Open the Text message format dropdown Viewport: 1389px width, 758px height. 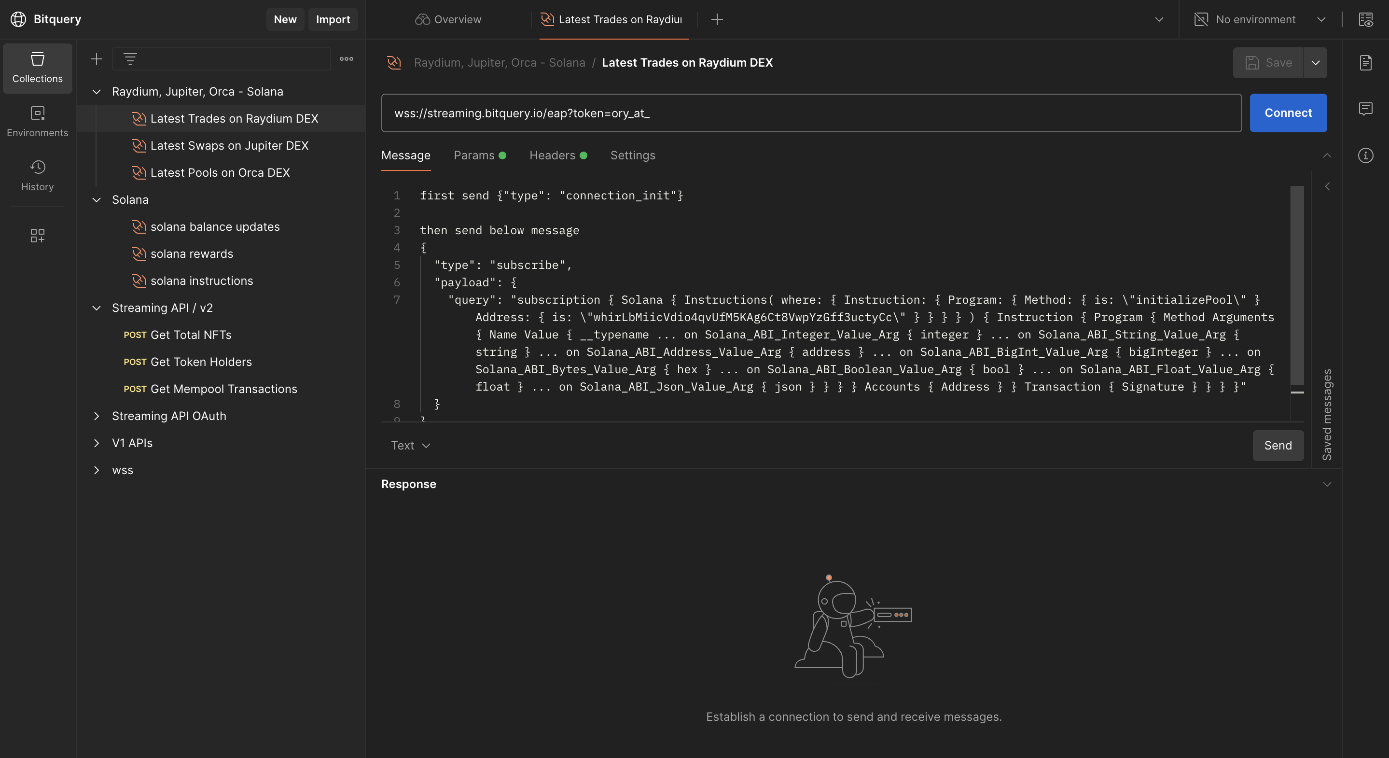(410, 445)
